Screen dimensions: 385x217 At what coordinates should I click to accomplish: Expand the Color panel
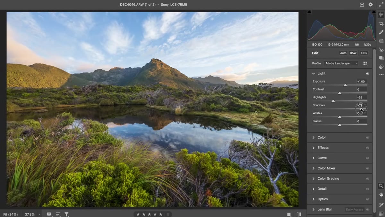(313, 137)
